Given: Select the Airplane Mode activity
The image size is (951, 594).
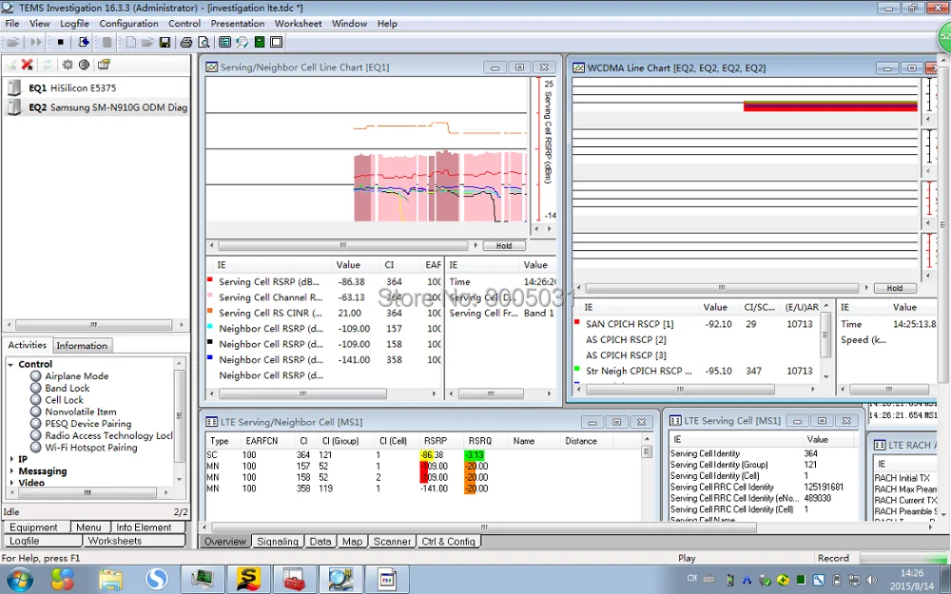Looking at the screenshot, I should click(x=76, y=375).
